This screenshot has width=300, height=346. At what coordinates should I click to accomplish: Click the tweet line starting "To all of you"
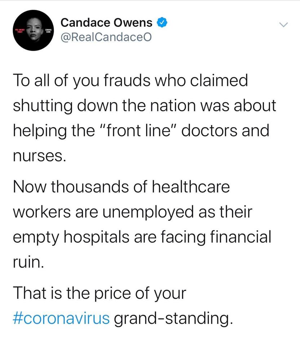(x=131, y=81)
